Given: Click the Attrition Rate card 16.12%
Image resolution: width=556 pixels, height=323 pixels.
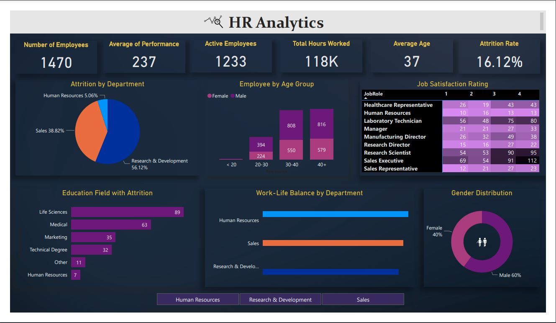Looking at the screenshot, I should pyautogui.click(x=499, y=56).
